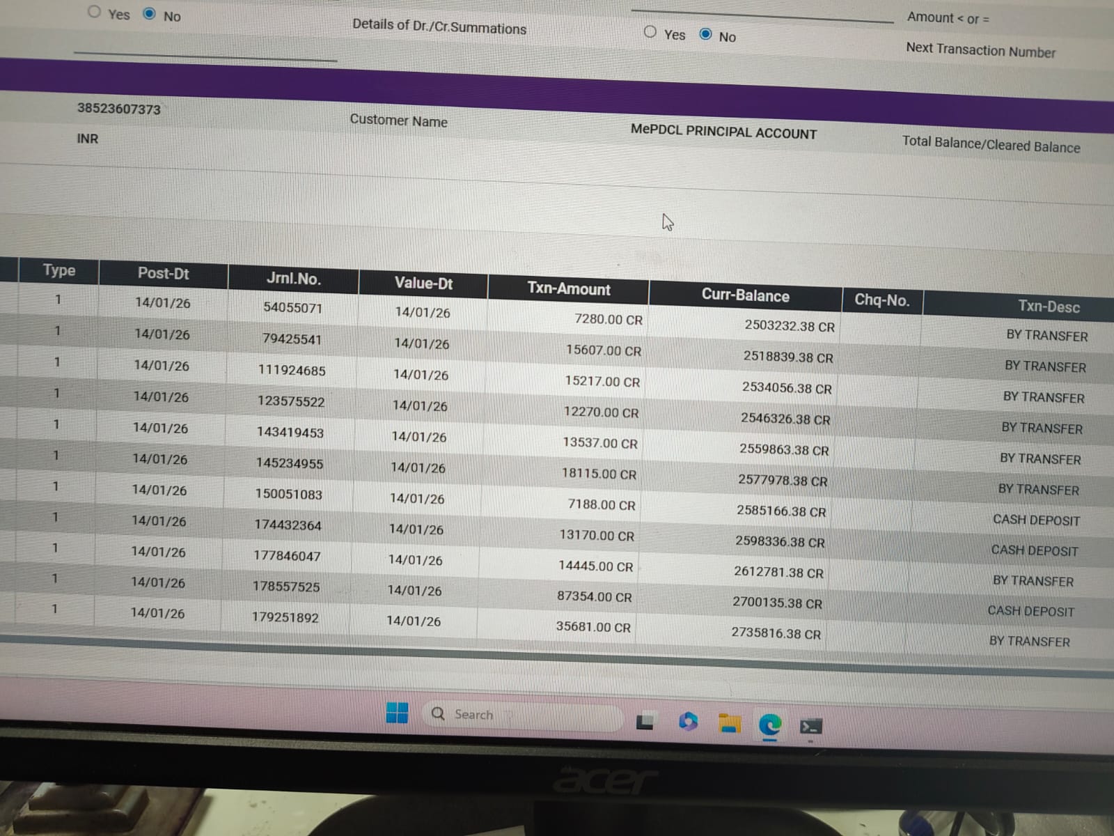Screen dimensions: 1114x836
Task: Click the 15607.00 CR transaction amount
Action: [604, 350]
